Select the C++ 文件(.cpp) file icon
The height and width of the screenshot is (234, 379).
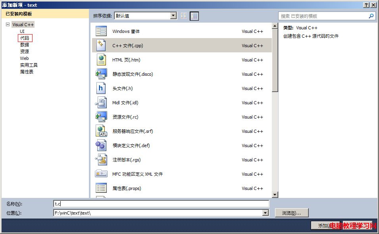pyautogui.click(x=101, y=45)
